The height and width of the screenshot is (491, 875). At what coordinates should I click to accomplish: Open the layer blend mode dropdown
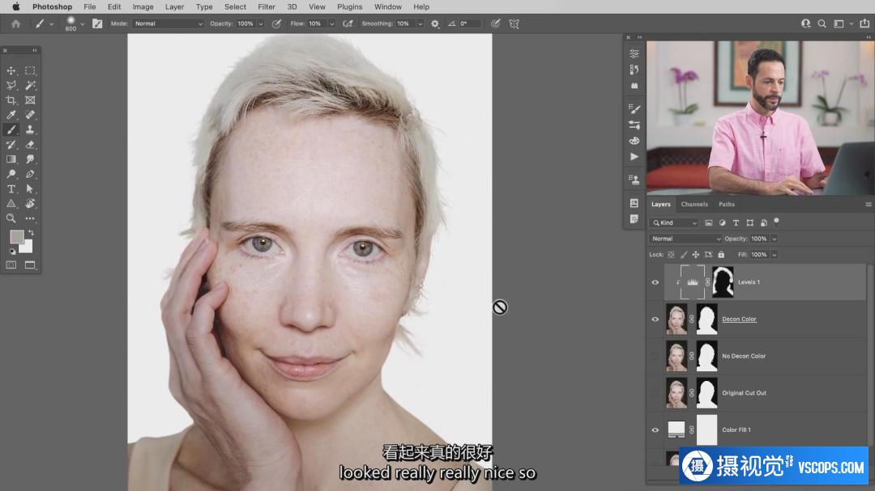click(x=685, y=239)
